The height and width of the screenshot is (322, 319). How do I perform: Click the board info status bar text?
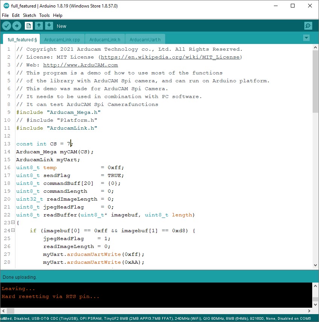click(156, 319)
